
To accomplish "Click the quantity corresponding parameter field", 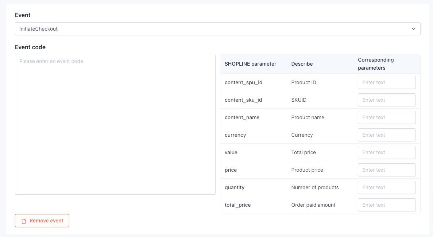I will coord(387,187).
